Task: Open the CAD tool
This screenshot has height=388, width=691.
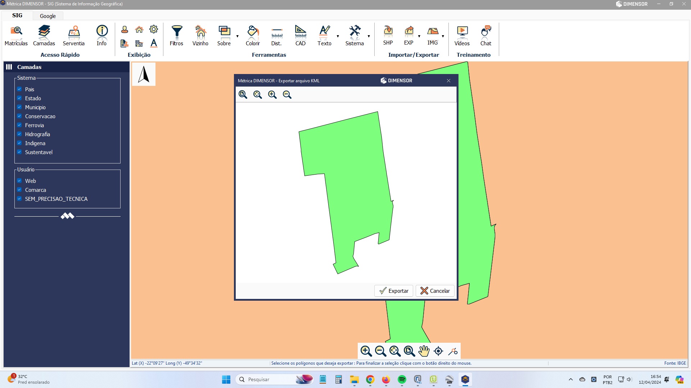Action: point(301,36)
